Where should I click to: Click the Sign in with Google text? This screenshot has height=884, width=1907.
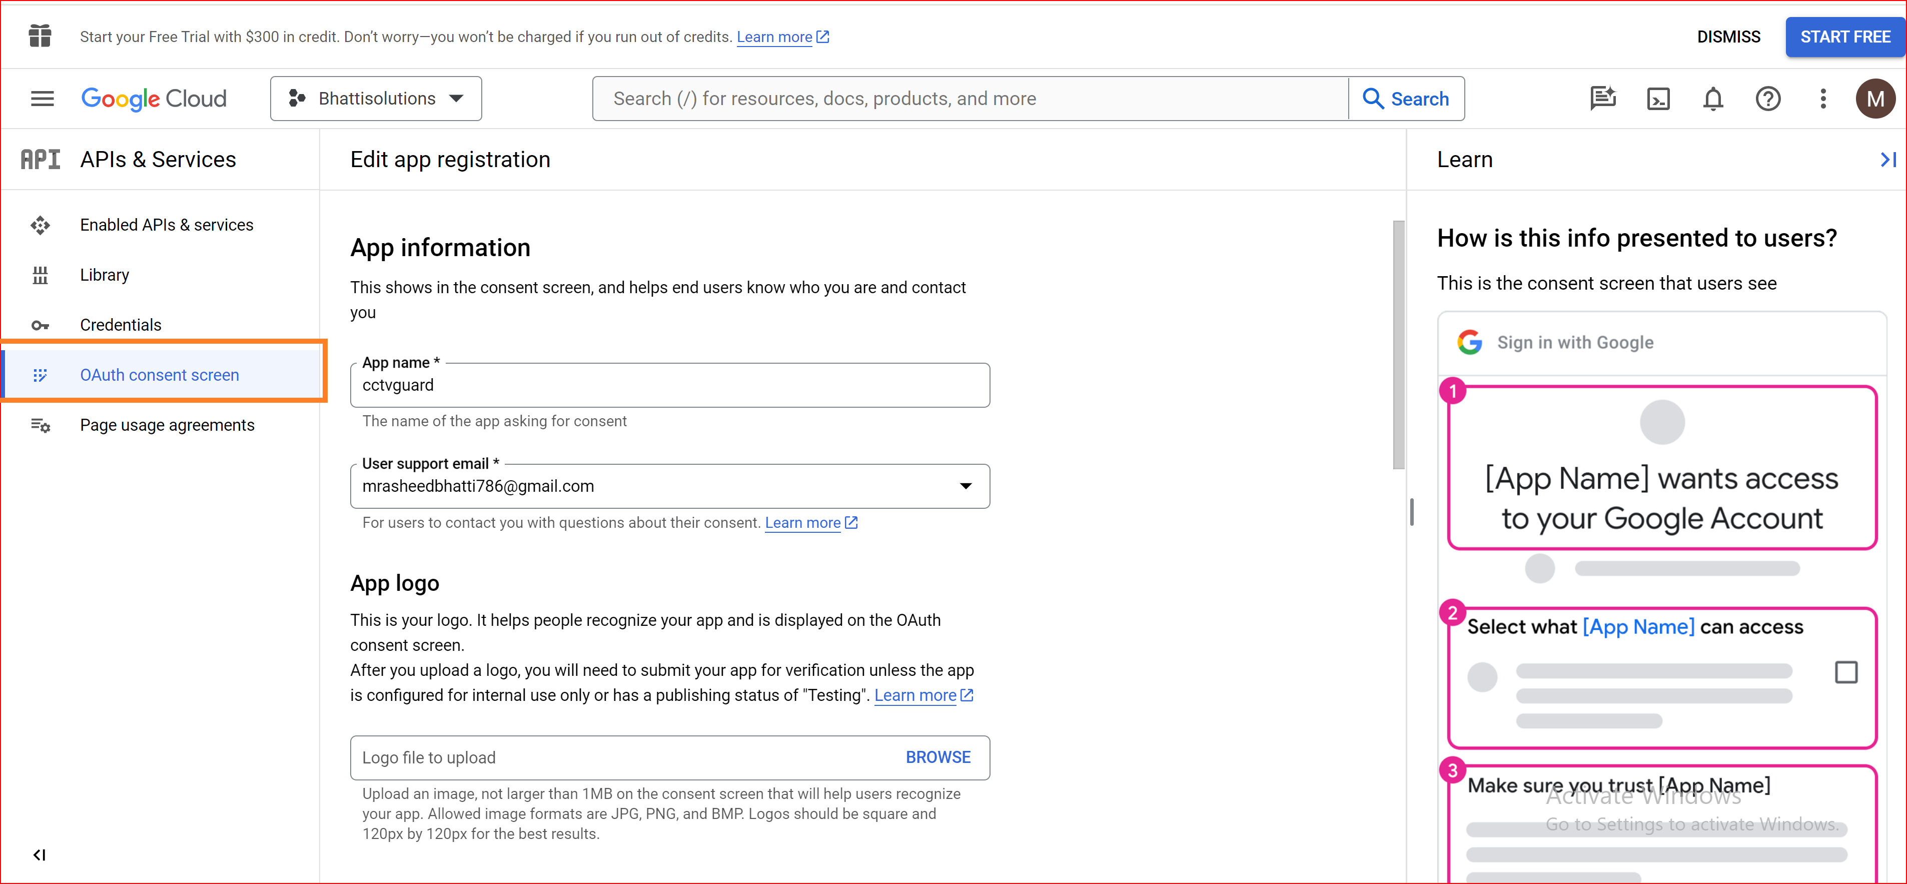point(1575,343)
